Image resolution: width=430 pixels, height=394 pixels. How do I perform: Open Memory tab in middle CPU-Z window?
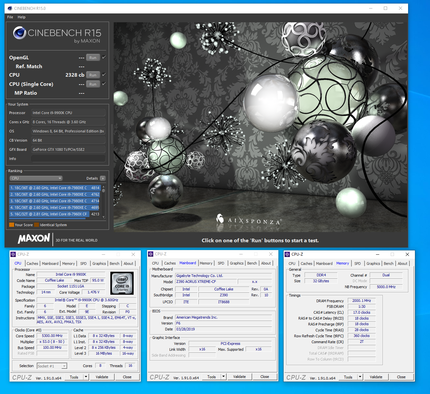[x=206, y=263]
